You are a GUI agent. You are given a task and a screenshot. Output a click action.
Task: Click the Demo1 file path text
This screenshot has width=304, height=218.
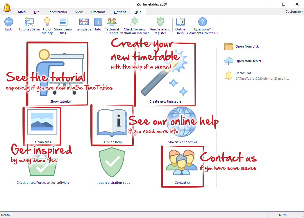pos(262,79)
